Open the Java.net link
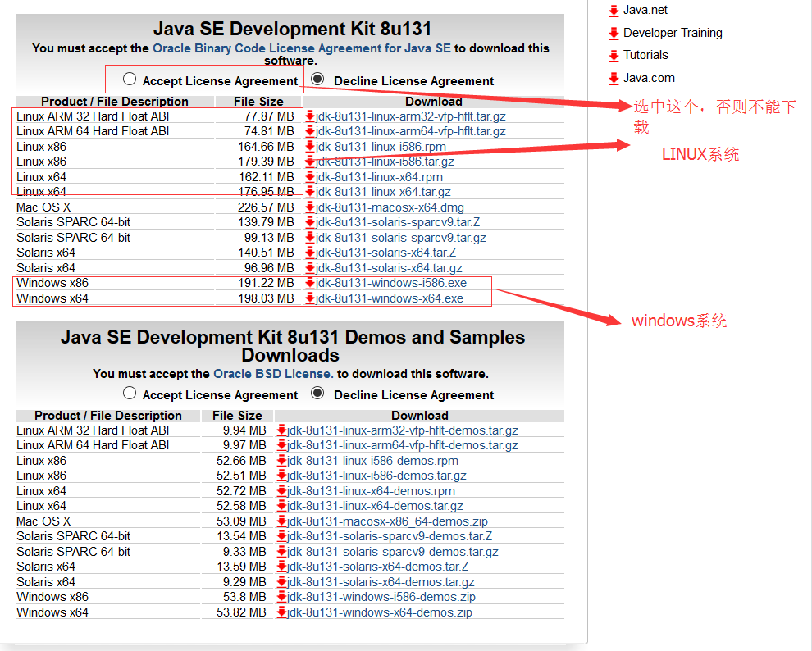Screen dimensions: 812x651 (x=645, y=11)
